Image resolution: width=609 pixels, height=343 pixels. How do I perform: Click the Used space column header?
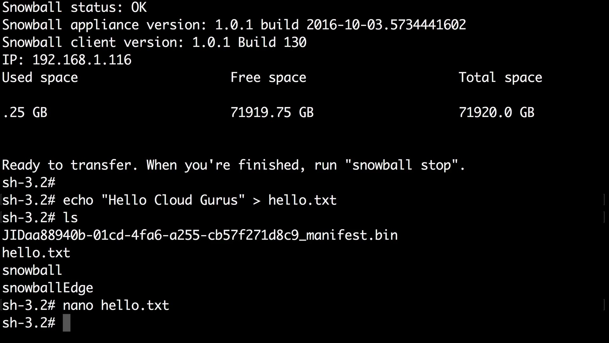pos(40,77)
